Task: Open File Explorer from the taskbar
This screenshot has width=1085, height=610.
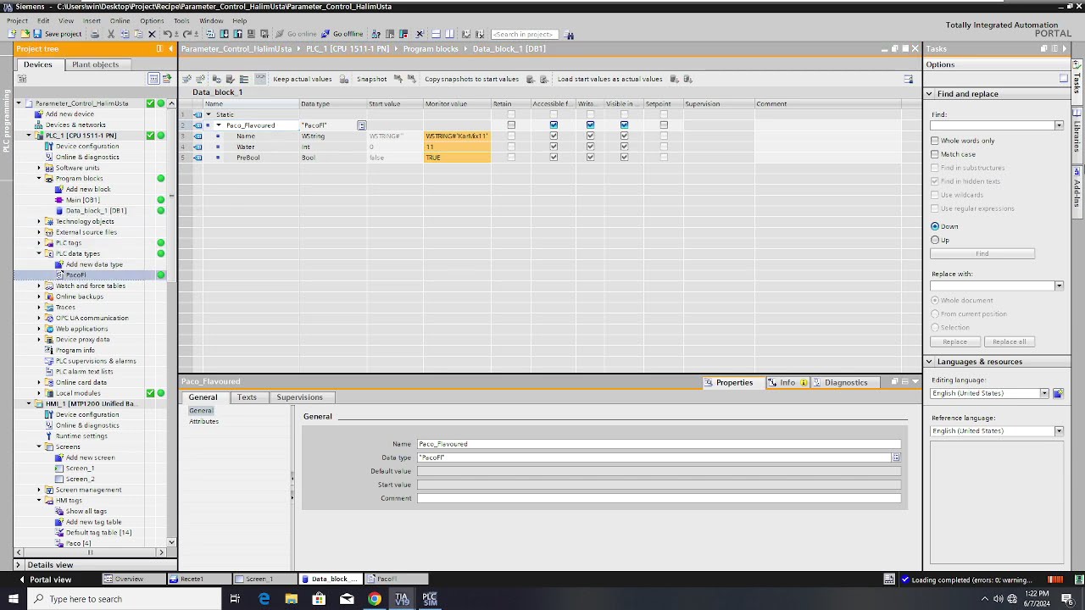Action: point(291,599)
